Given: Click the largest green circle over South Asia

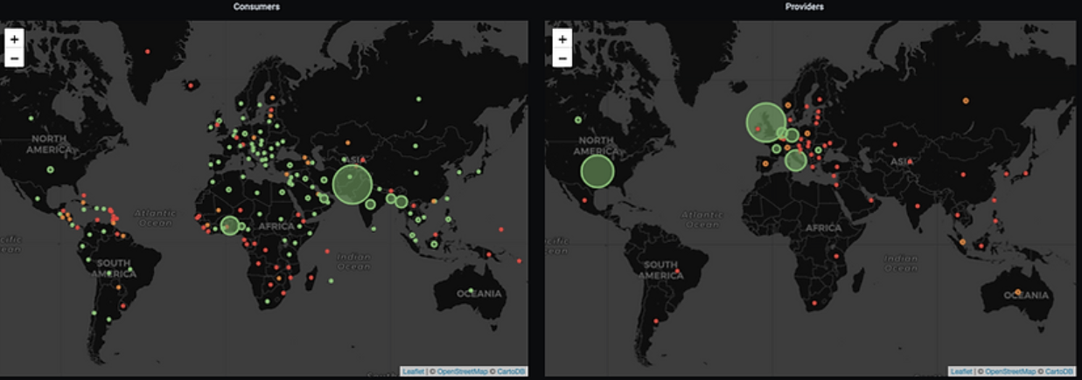Looking at the screenshot, I should tap(353, 183).
